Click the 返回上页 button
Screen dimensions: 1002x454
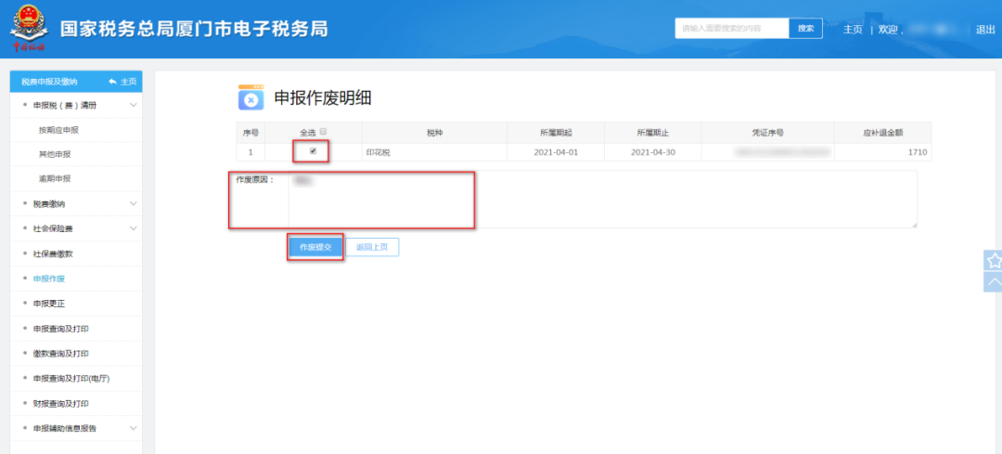372,247
